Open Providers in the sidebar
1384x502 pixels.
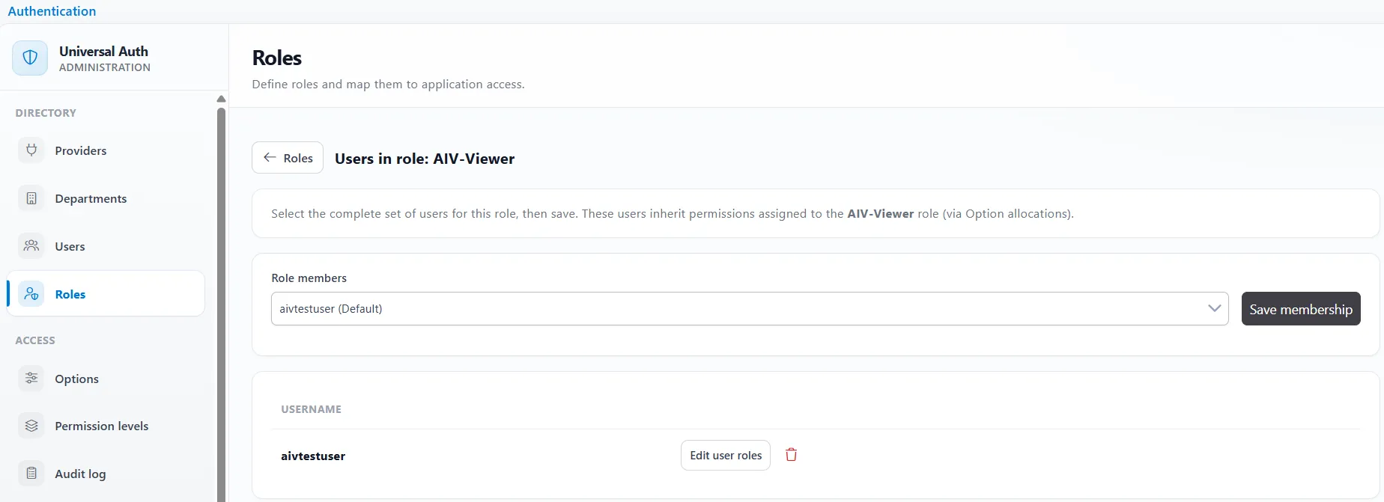(106, 150)
